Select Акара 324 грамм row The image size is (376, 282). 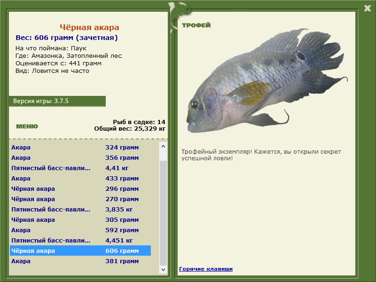(x=80, y=147)
